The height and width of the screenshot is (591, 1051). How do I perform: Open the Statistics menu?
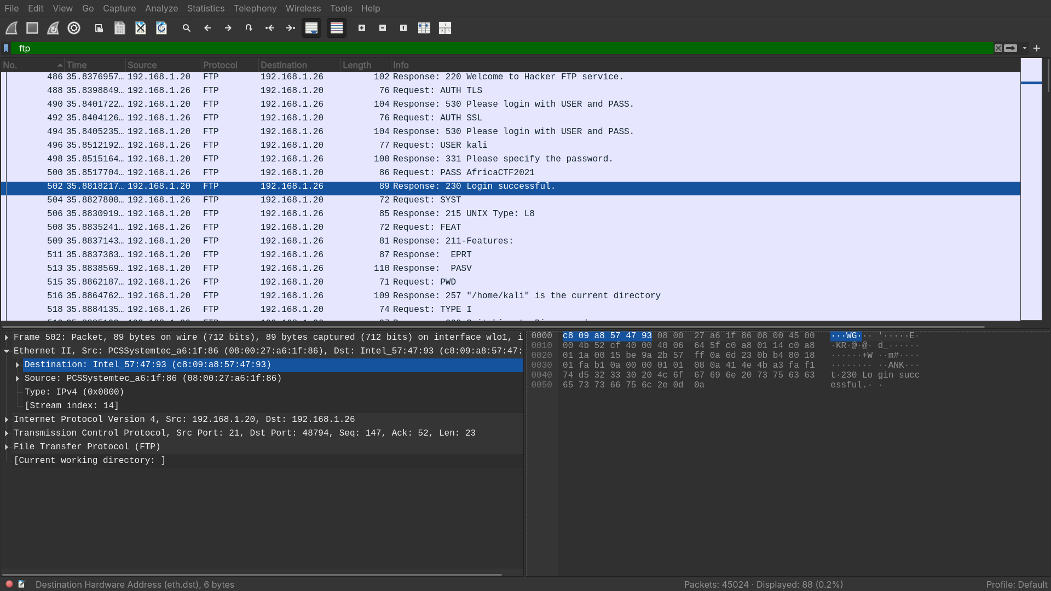(x=205, y=8)
